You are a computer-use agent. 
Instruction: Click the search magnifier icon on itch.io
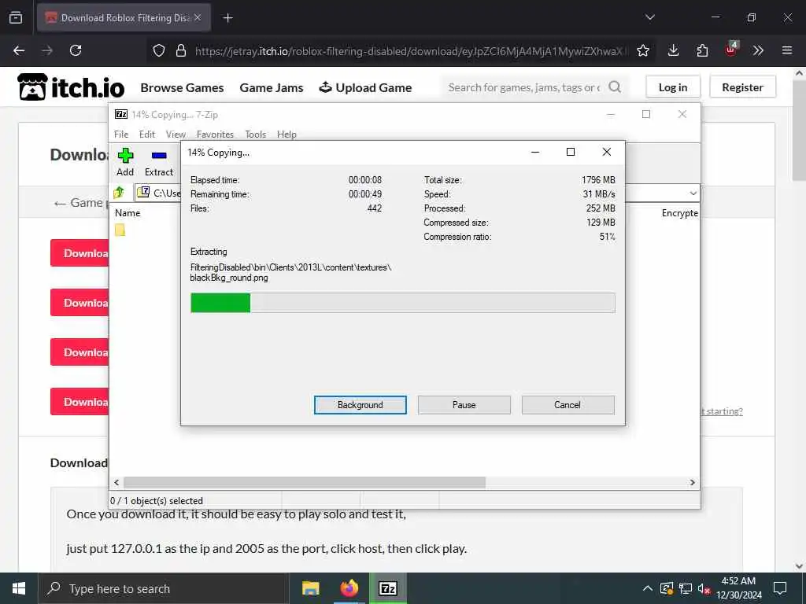[x=615, y=87]
